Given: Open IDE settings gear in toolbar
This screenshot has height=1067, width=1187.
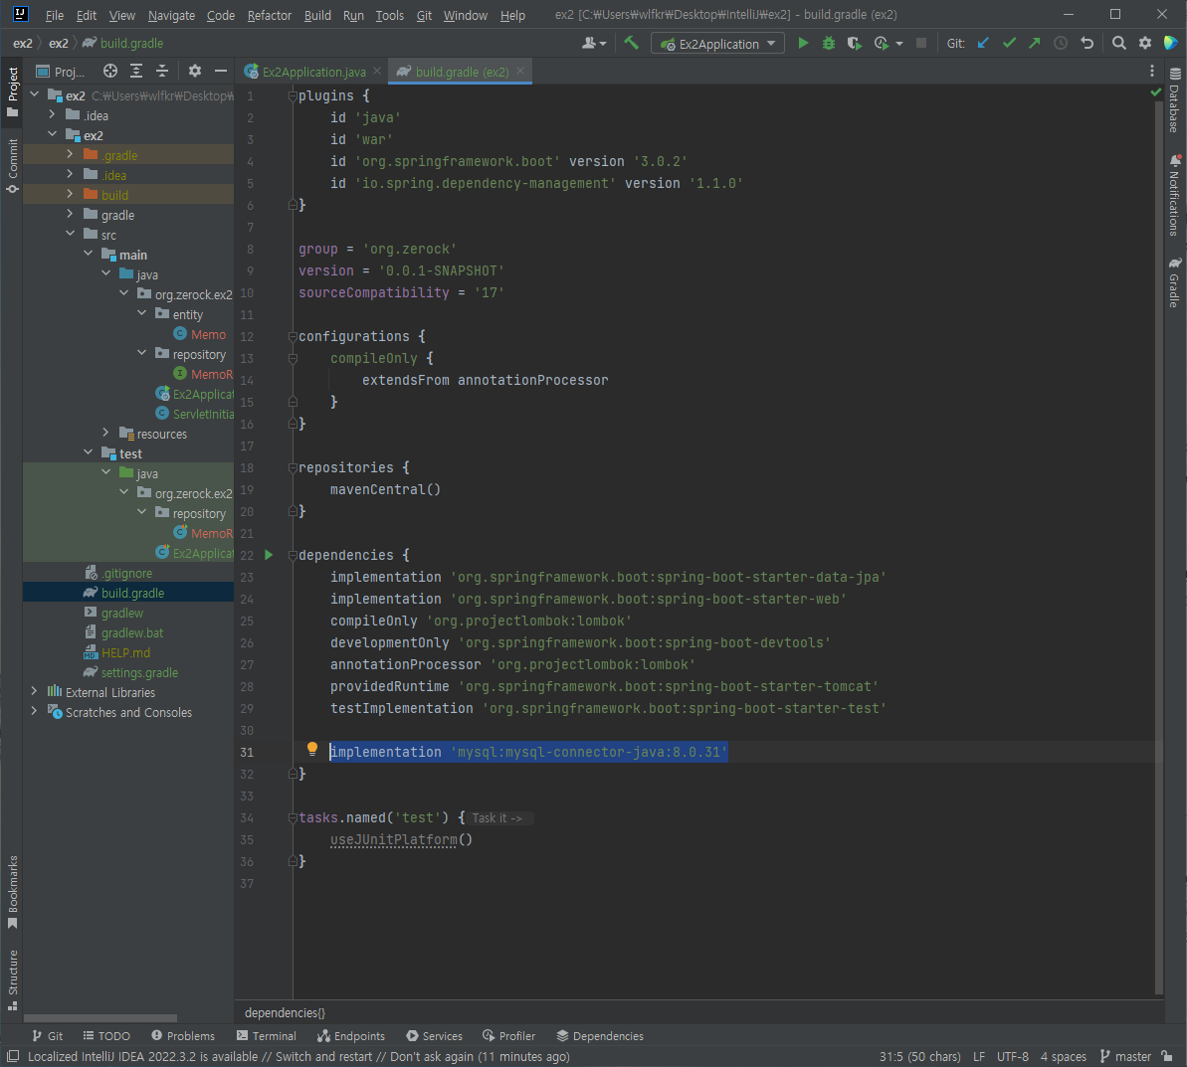Looking at the screenshot, I should click(x=1145, y=43).
